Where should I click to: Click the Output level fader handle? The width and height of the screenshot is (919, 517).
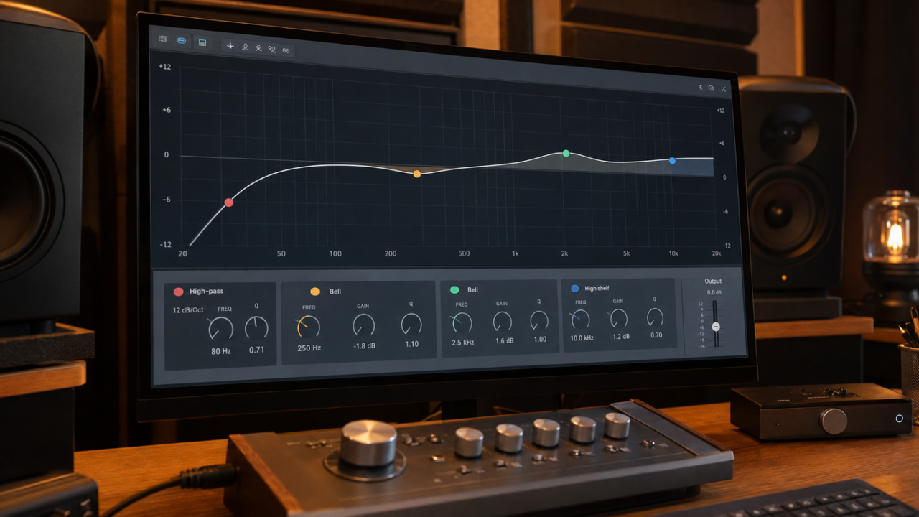tap(715, 326)
